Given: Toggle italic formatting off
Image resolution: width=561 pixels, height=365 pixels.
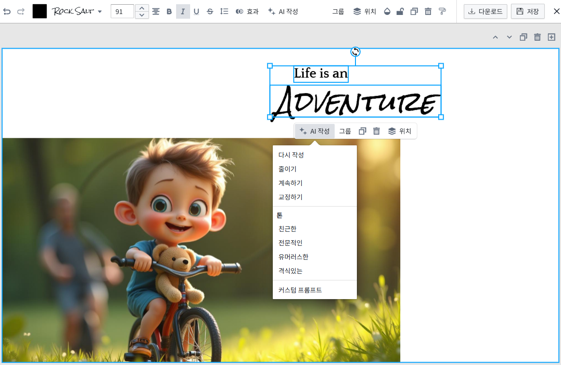Looking at the screenshot, I should (x=183, y=11).
